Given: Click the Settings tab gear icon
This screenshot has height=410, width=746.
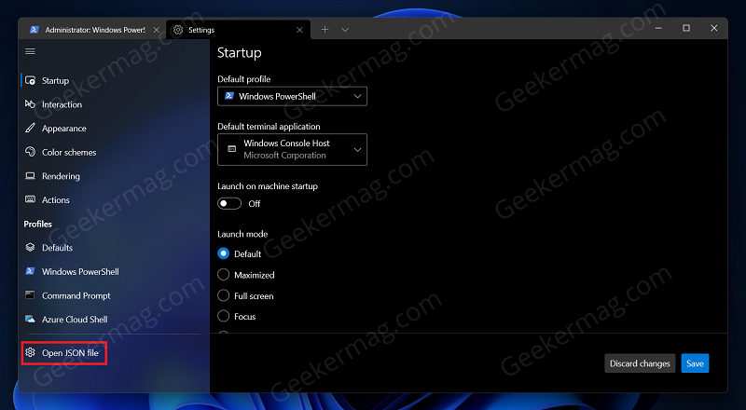Looking at the screenshot, I should pos(178,30).
